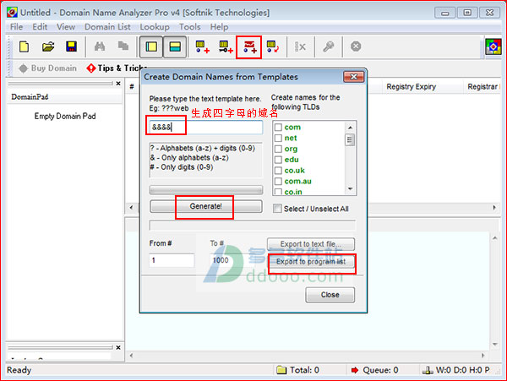Close the Create Domain Names dialog

(x=354, y=77)
